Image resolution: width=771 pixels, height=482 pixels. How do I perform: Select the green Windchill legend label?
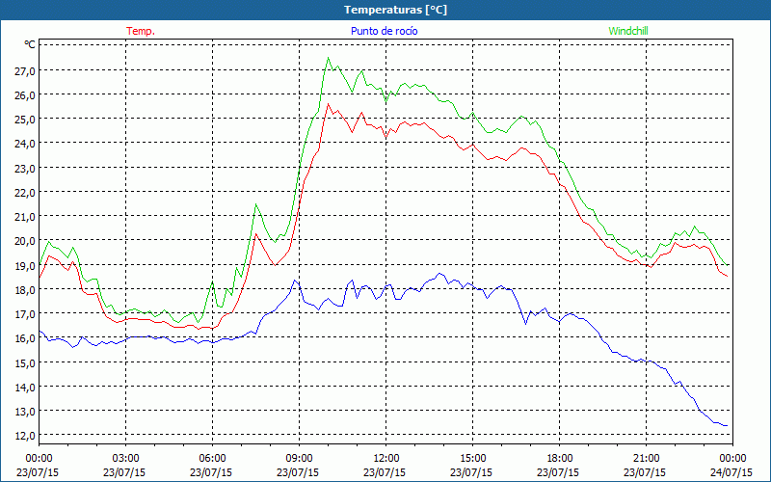pyautogui.click(x=628, y=31)
